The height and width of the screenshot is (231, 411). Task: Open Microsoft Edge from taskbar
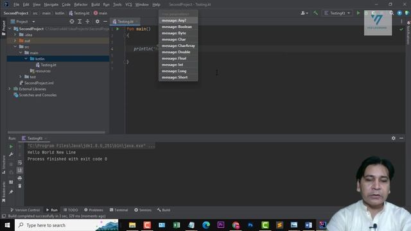[x=206, y=225]
